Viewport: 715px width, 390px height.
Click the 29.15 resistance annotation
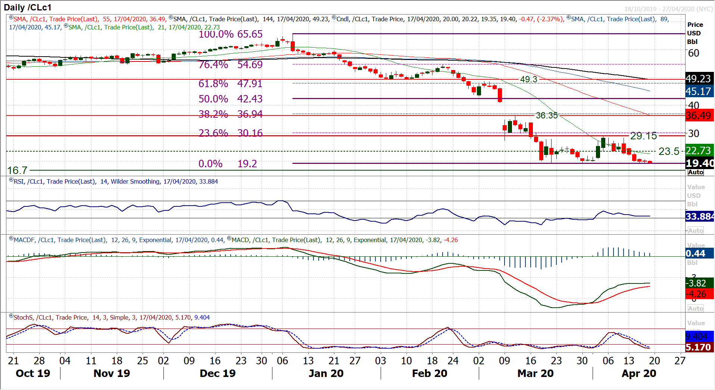(x=644, y=136)
